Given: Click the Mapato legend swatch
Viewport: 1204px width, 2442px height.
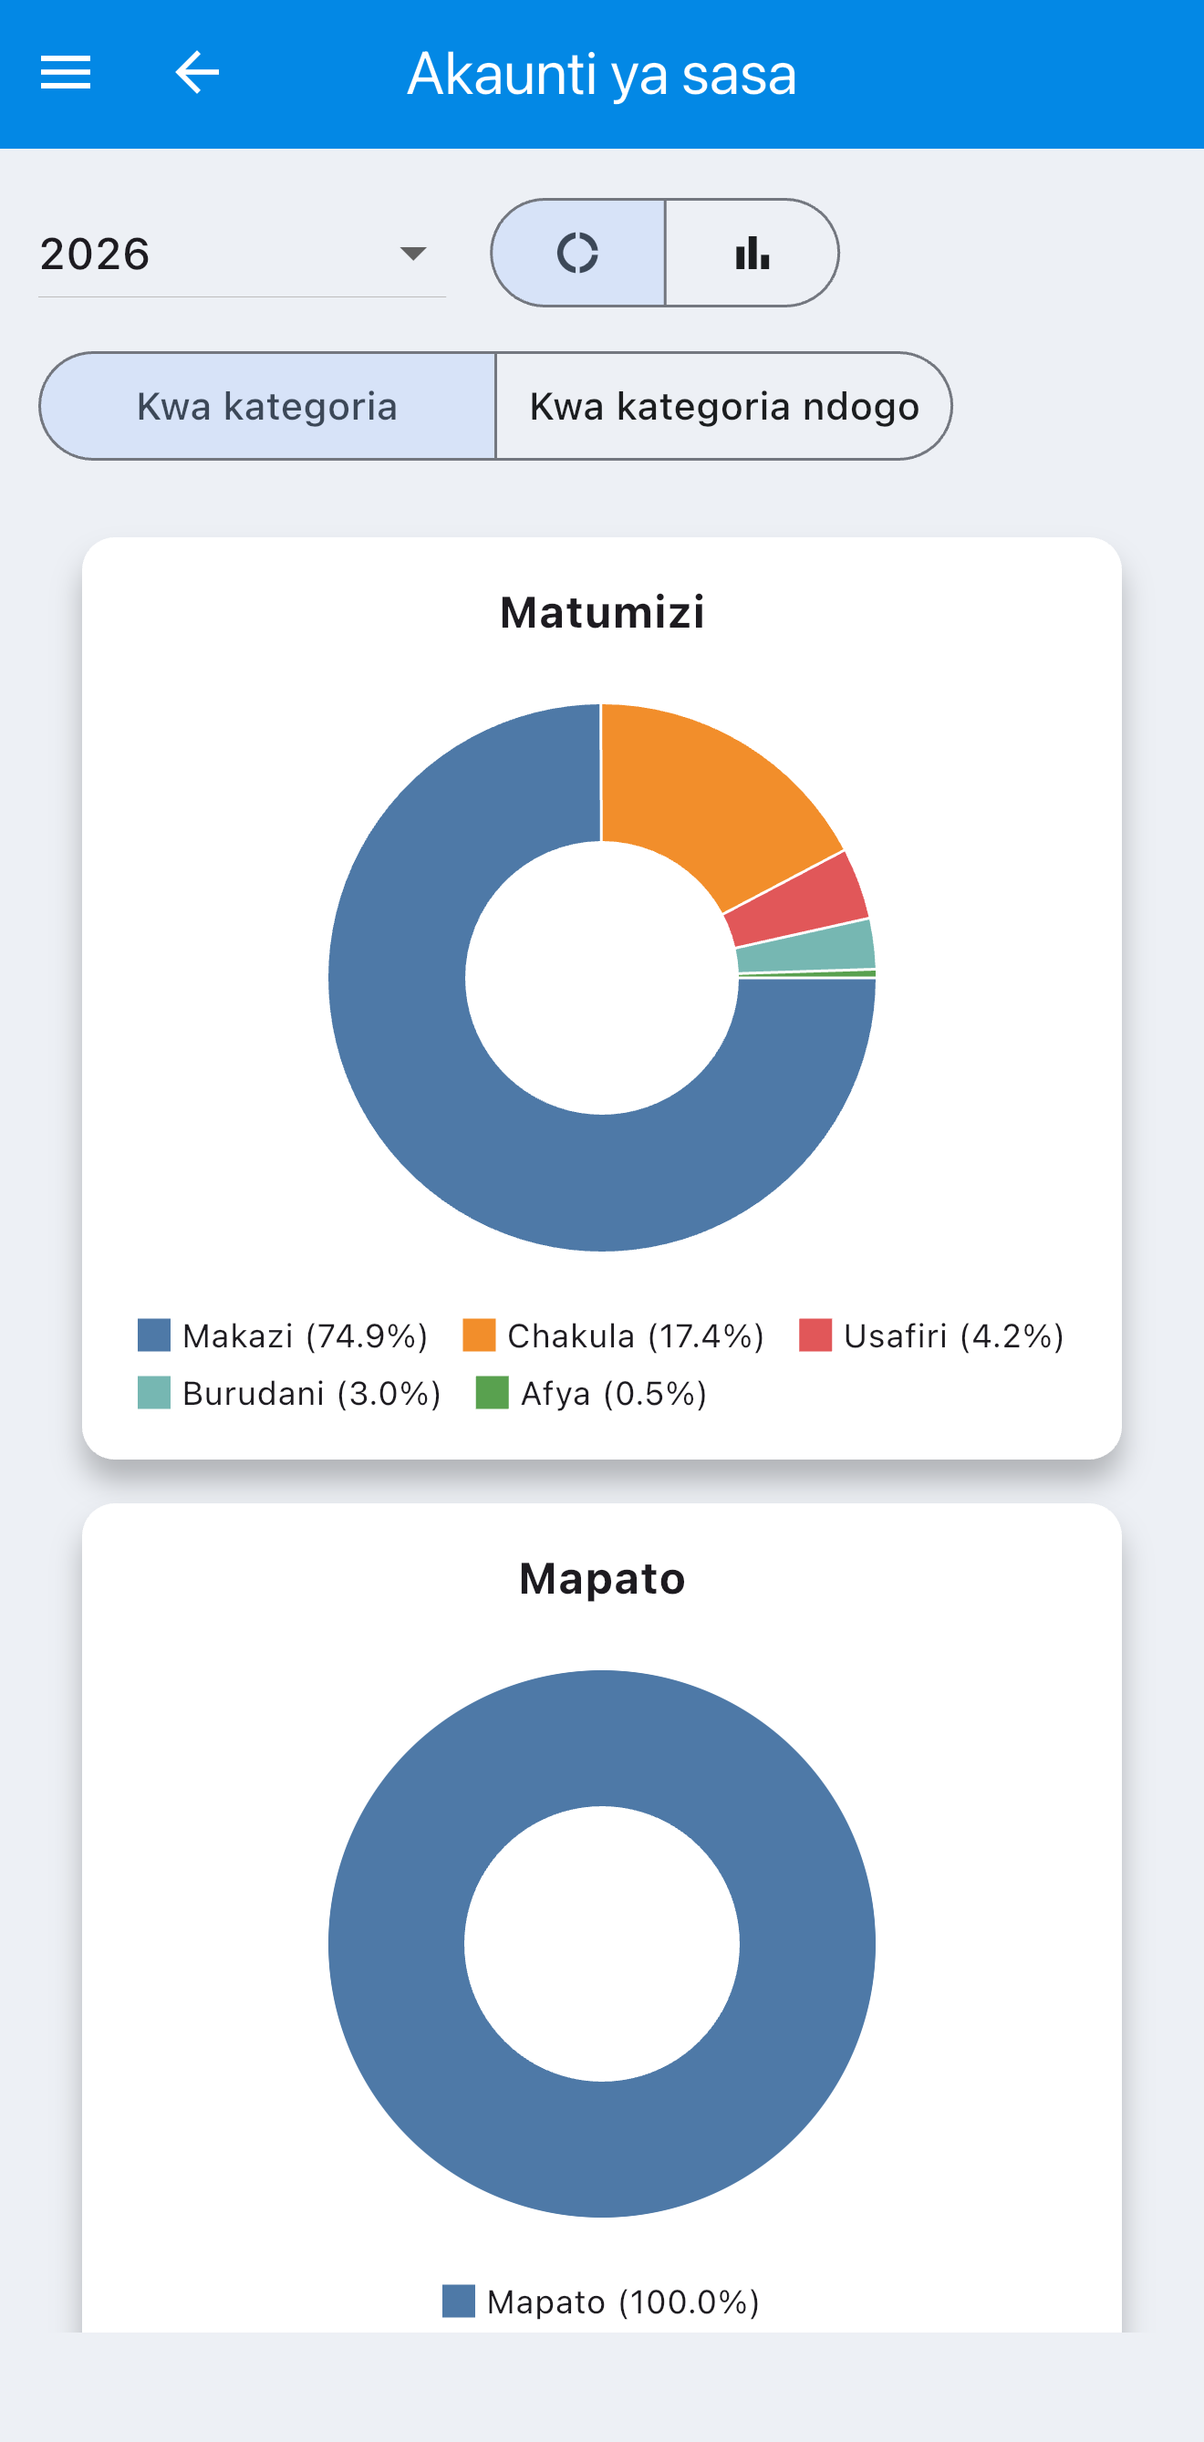Looking at the screenshot, I should (459, 2301).
